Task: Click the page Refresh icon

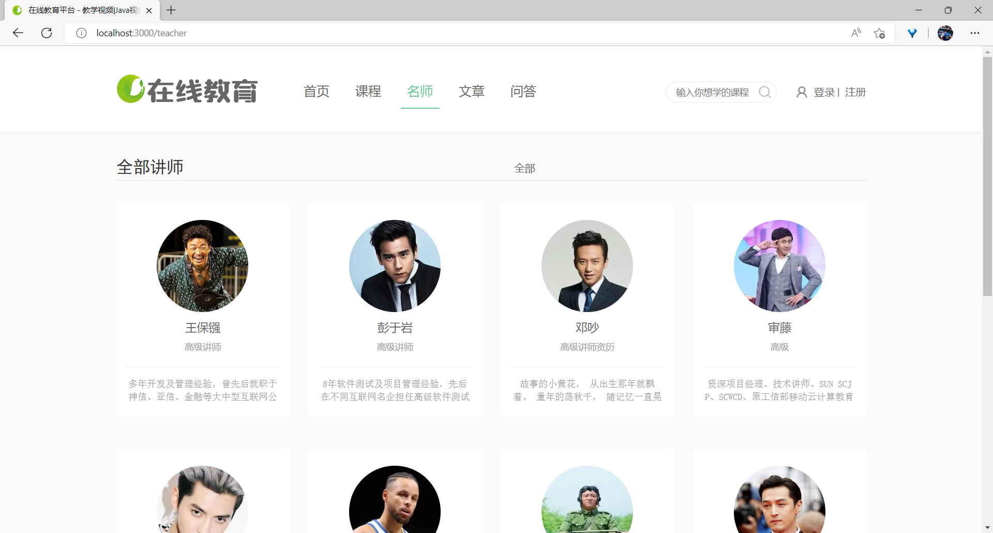Action: tap(47, 33)
